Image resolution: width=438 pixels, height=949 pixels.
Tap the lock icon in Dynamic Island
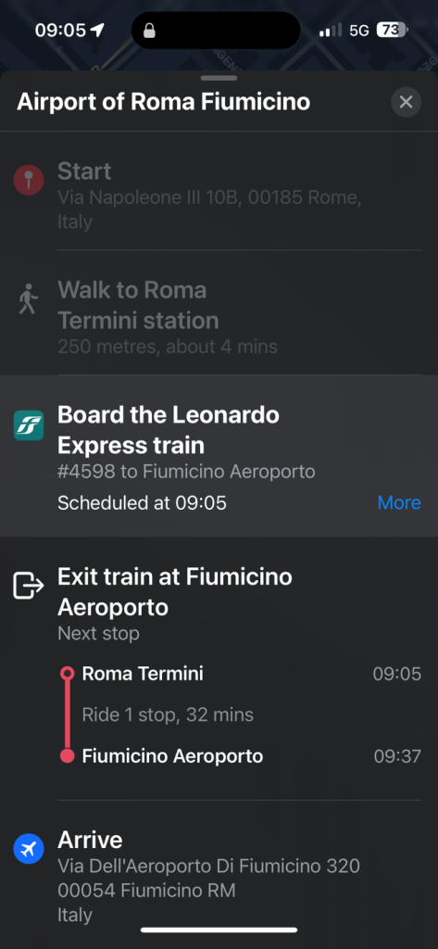(x=149, y=31)
